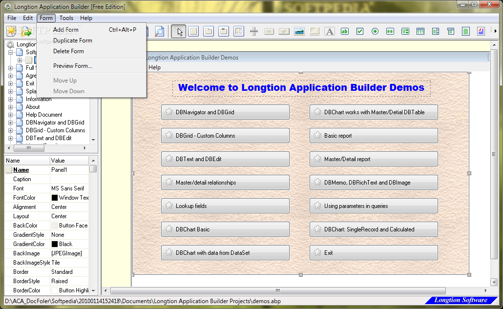Pick the OK button component tool
This screenshot has width=503, height=309.
pos(269,31)
